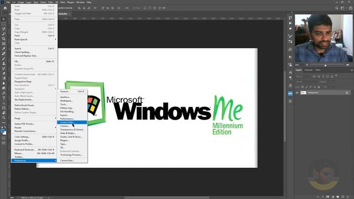
Task: Click the Navigator zoom slider handle
Action: point(325,65)
